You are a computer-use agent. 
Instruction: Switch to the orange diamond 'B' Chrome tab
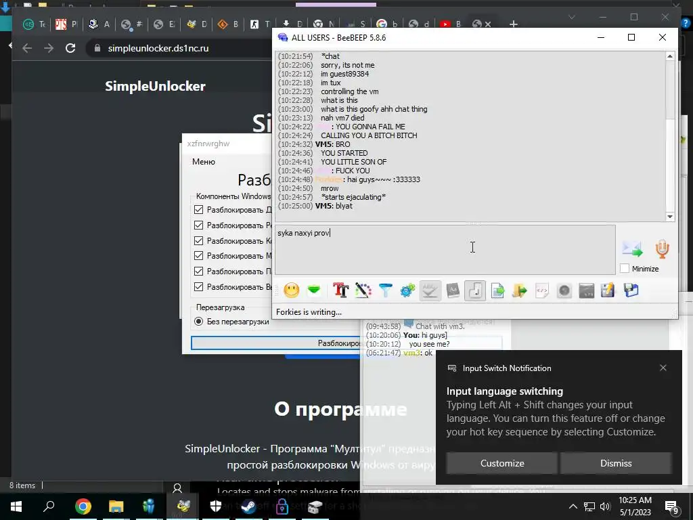coord(228,24)
